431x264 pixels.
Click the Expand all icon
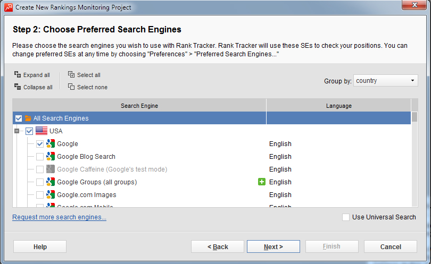pyautogui.click(x=18, y=74)
